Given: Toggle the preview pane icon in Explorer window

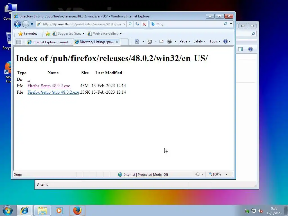Looking at the screenshot, I should (240, 49).
